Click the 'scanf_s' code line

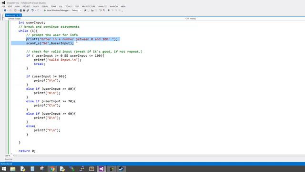point(50,43)
